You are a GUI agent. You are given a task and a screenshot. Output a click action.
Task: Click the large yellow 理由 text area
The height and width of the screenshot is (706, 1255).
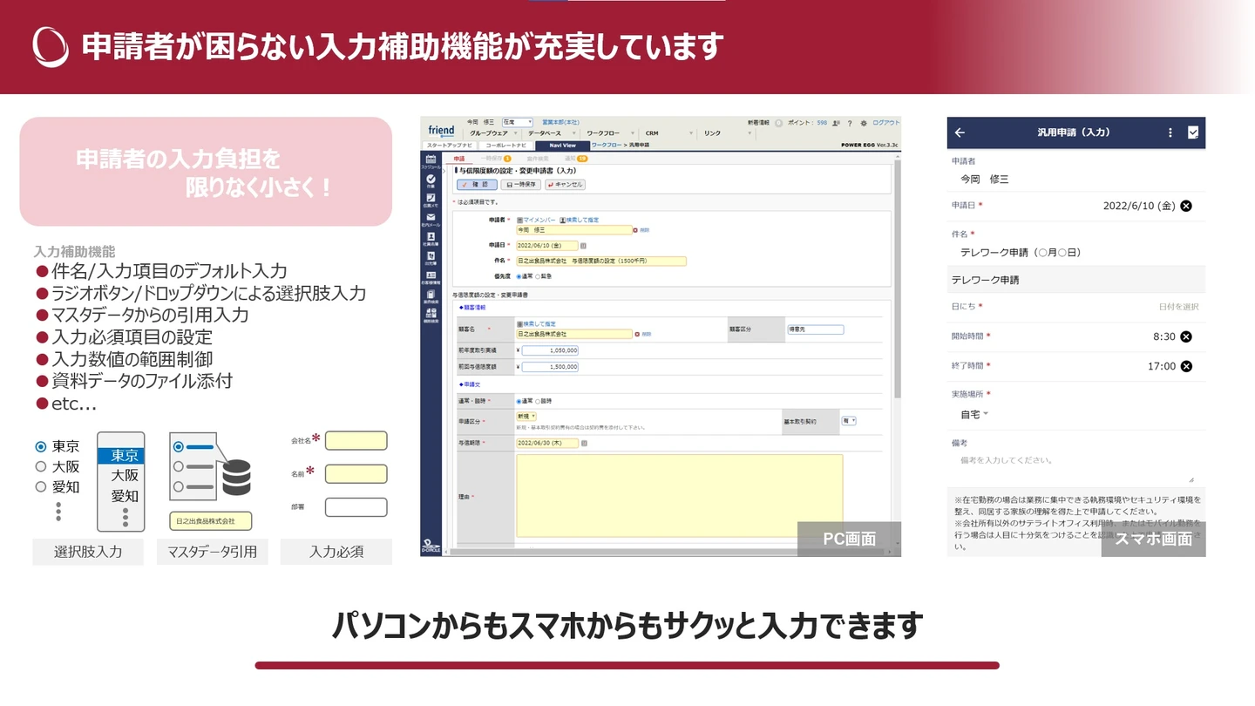pyautogui.click(x=679, y=495)
